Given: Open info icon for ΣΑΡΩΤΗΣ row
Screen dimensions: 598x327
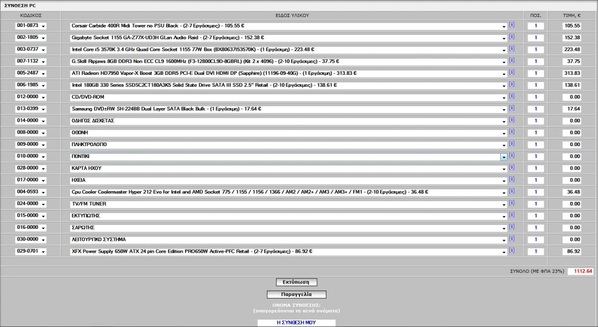Looking at the screenshot, I should pyautogui.click(x=511, y=227).
